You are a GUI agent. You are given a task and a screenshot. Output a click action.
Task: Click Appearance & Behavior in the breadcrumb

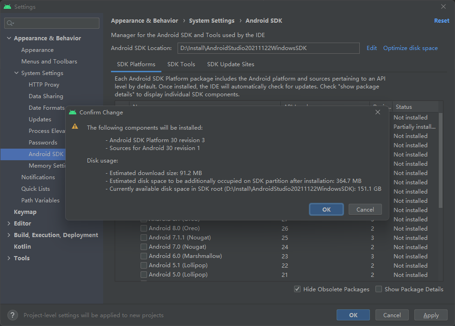click(x=145, y=21)
